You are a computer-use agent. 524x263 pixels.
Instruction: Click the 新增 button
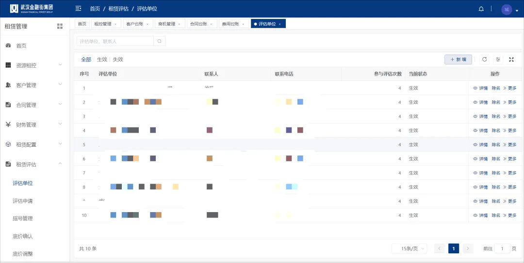[x=458, y=60]
